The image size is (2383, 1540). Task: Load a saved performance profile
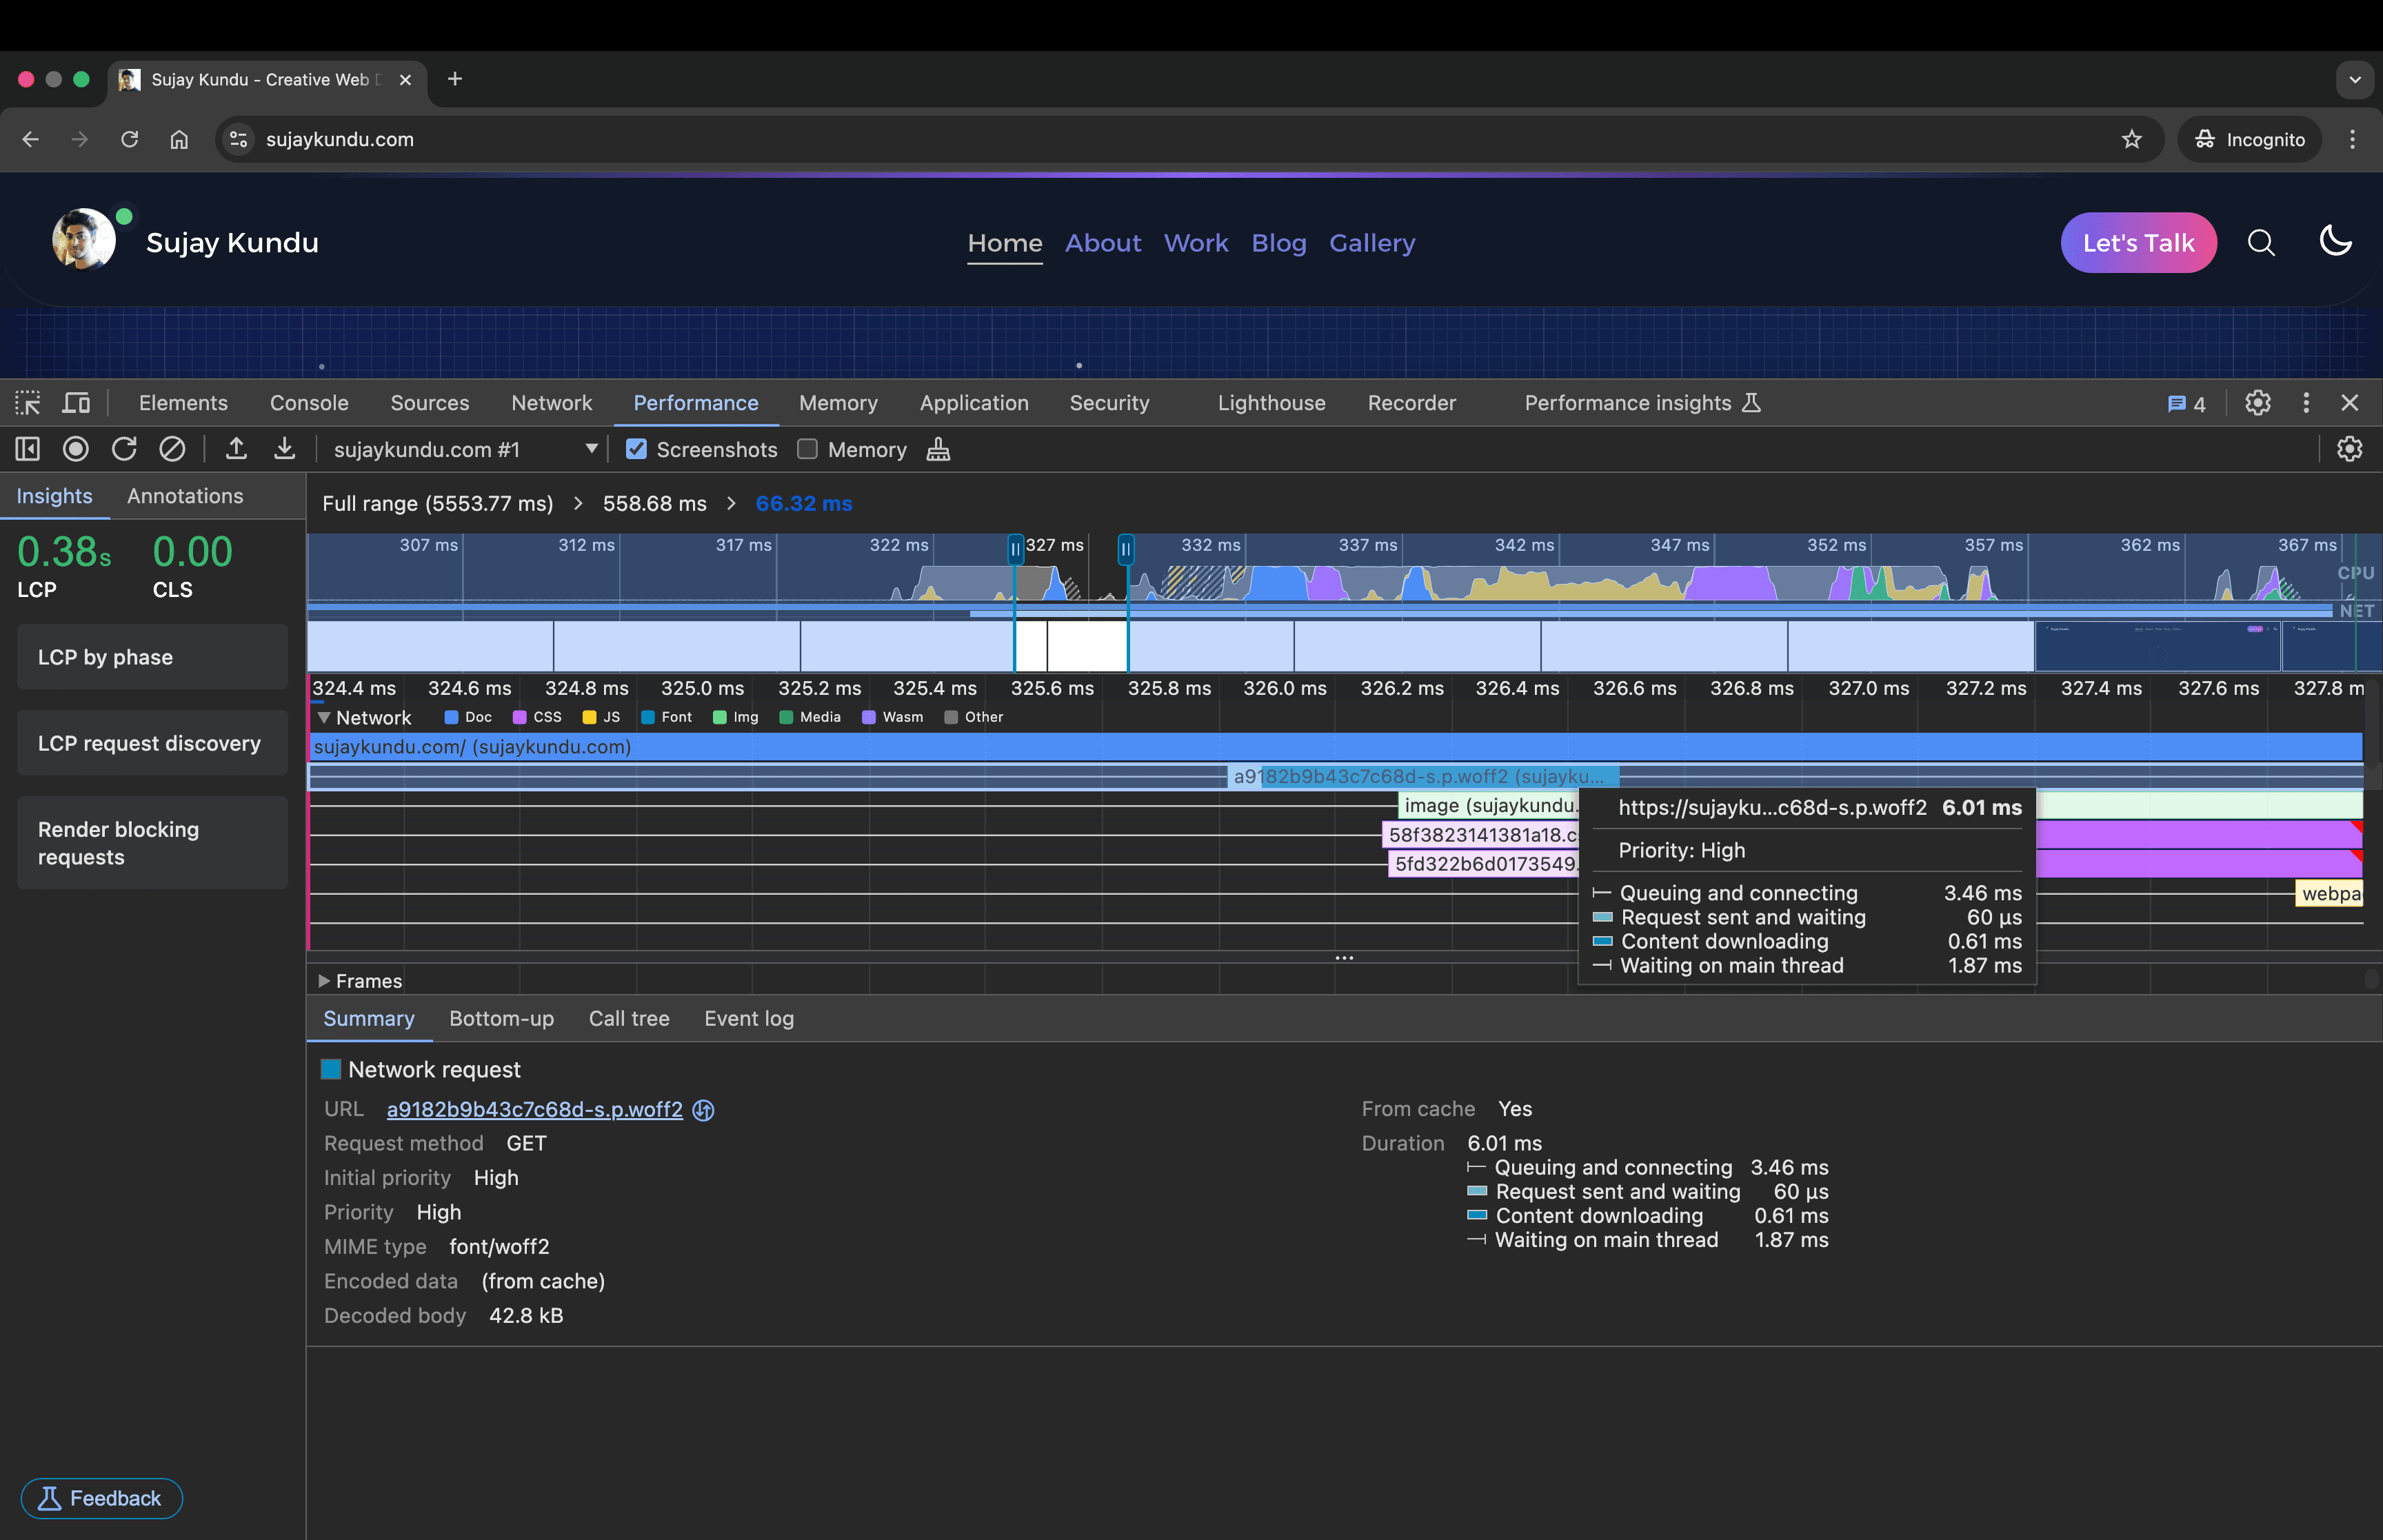pos(236,449)
